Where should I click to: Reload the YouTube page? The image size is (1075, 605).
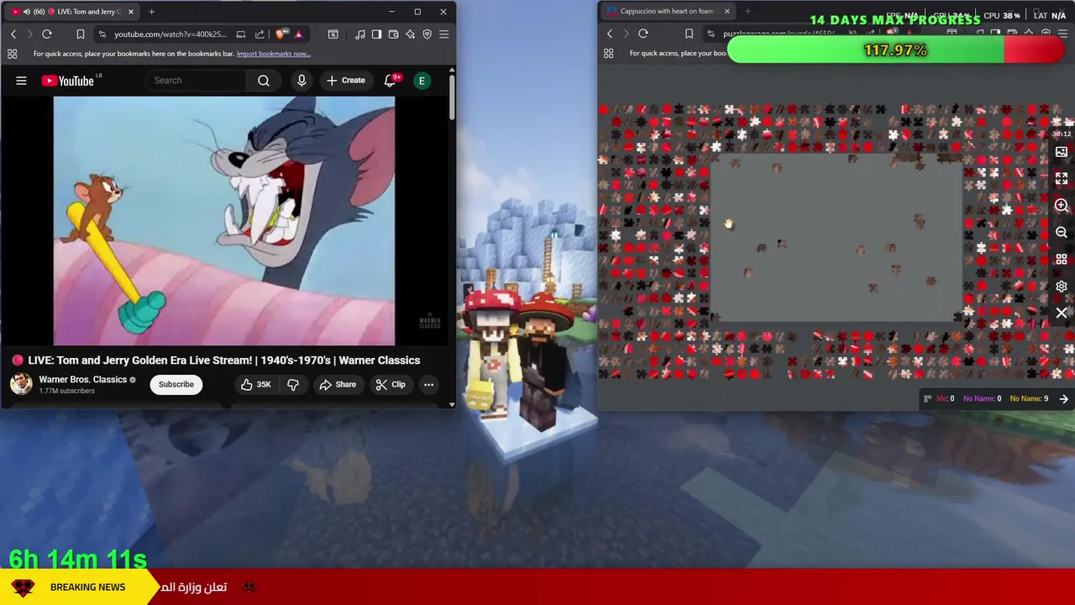coord(47,34)
